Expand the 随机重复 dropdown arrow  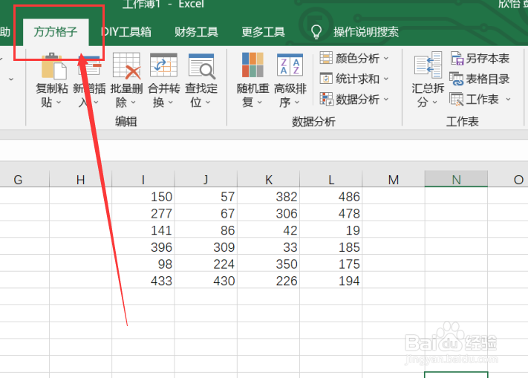[260, 102]
